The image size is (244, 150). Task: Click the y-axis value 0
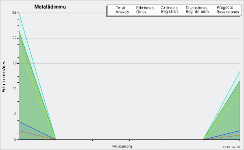(x=15, y=139)
